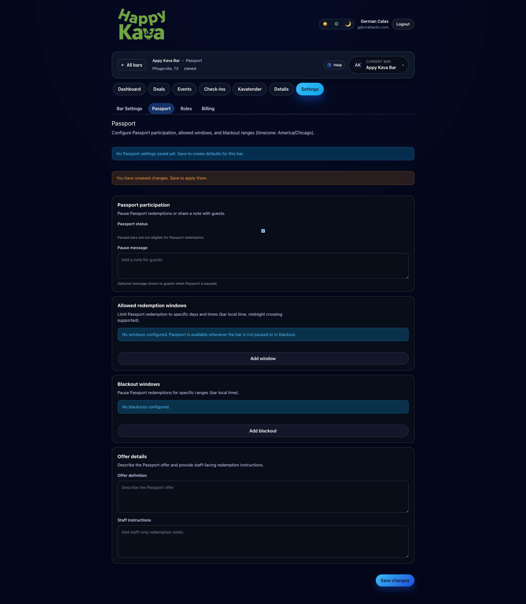This screenshot has width=526, height=604.
Task: Click the No Passport settings saved notice
Action: point(263,154)
